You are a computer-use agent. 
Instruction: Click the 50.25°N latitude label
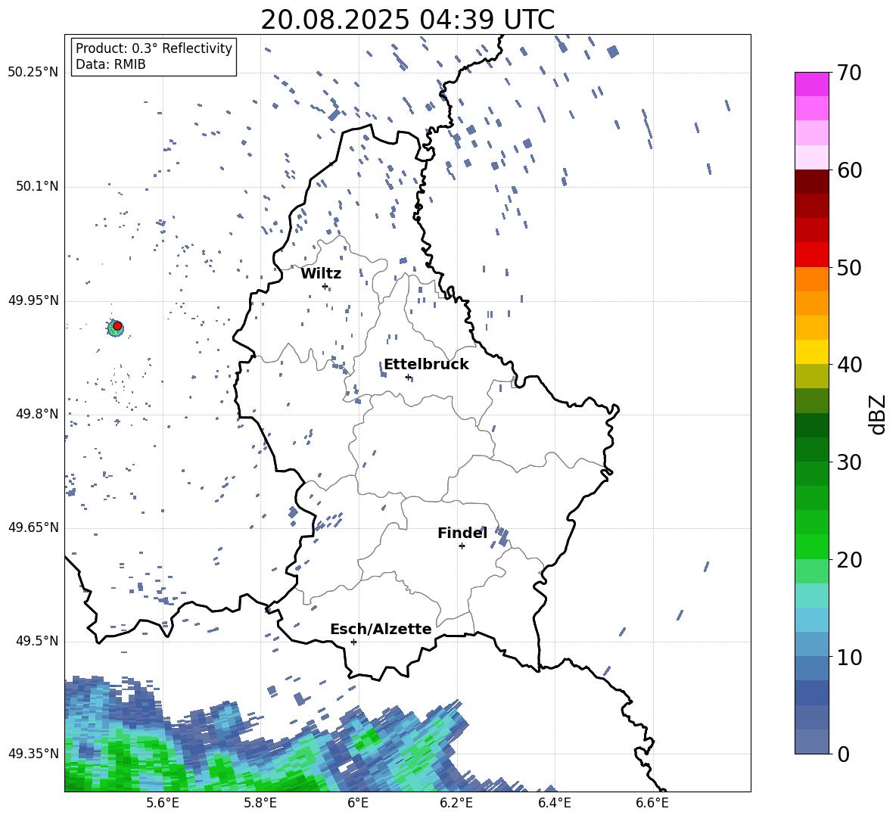33,73
